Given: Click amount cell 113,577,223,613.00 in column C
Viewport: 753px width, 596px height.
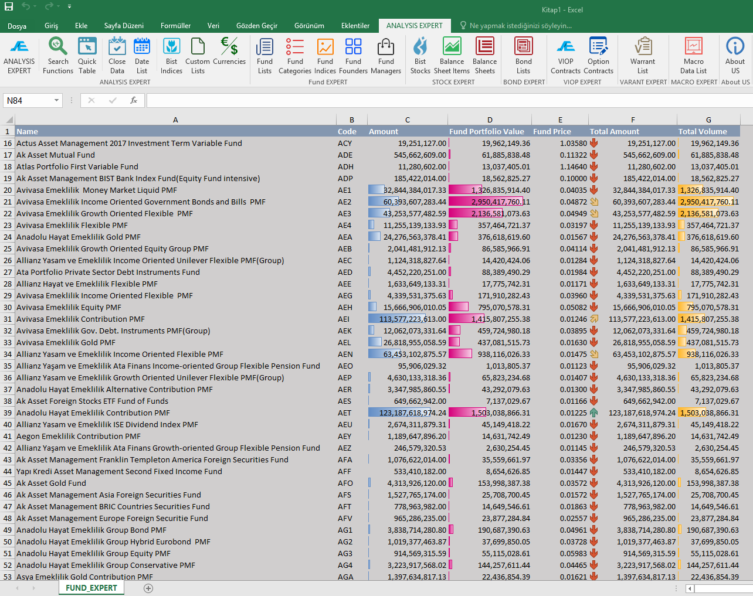Looking at the screenshot, I should (408, 319).
